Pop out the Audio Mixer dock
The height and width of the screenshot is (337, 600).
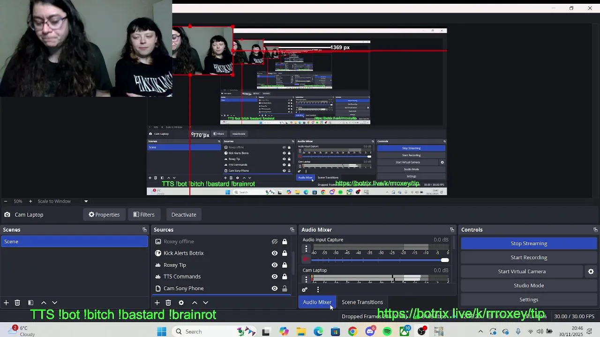point(452,230)
